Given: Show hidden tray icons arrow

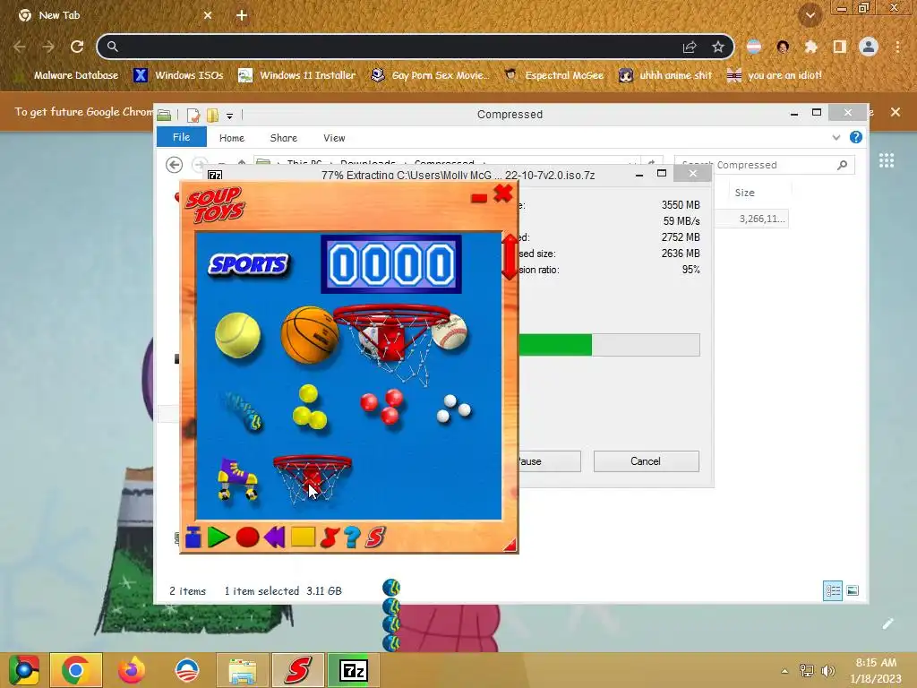Looking at the screenshot, I should click(784, 671).
